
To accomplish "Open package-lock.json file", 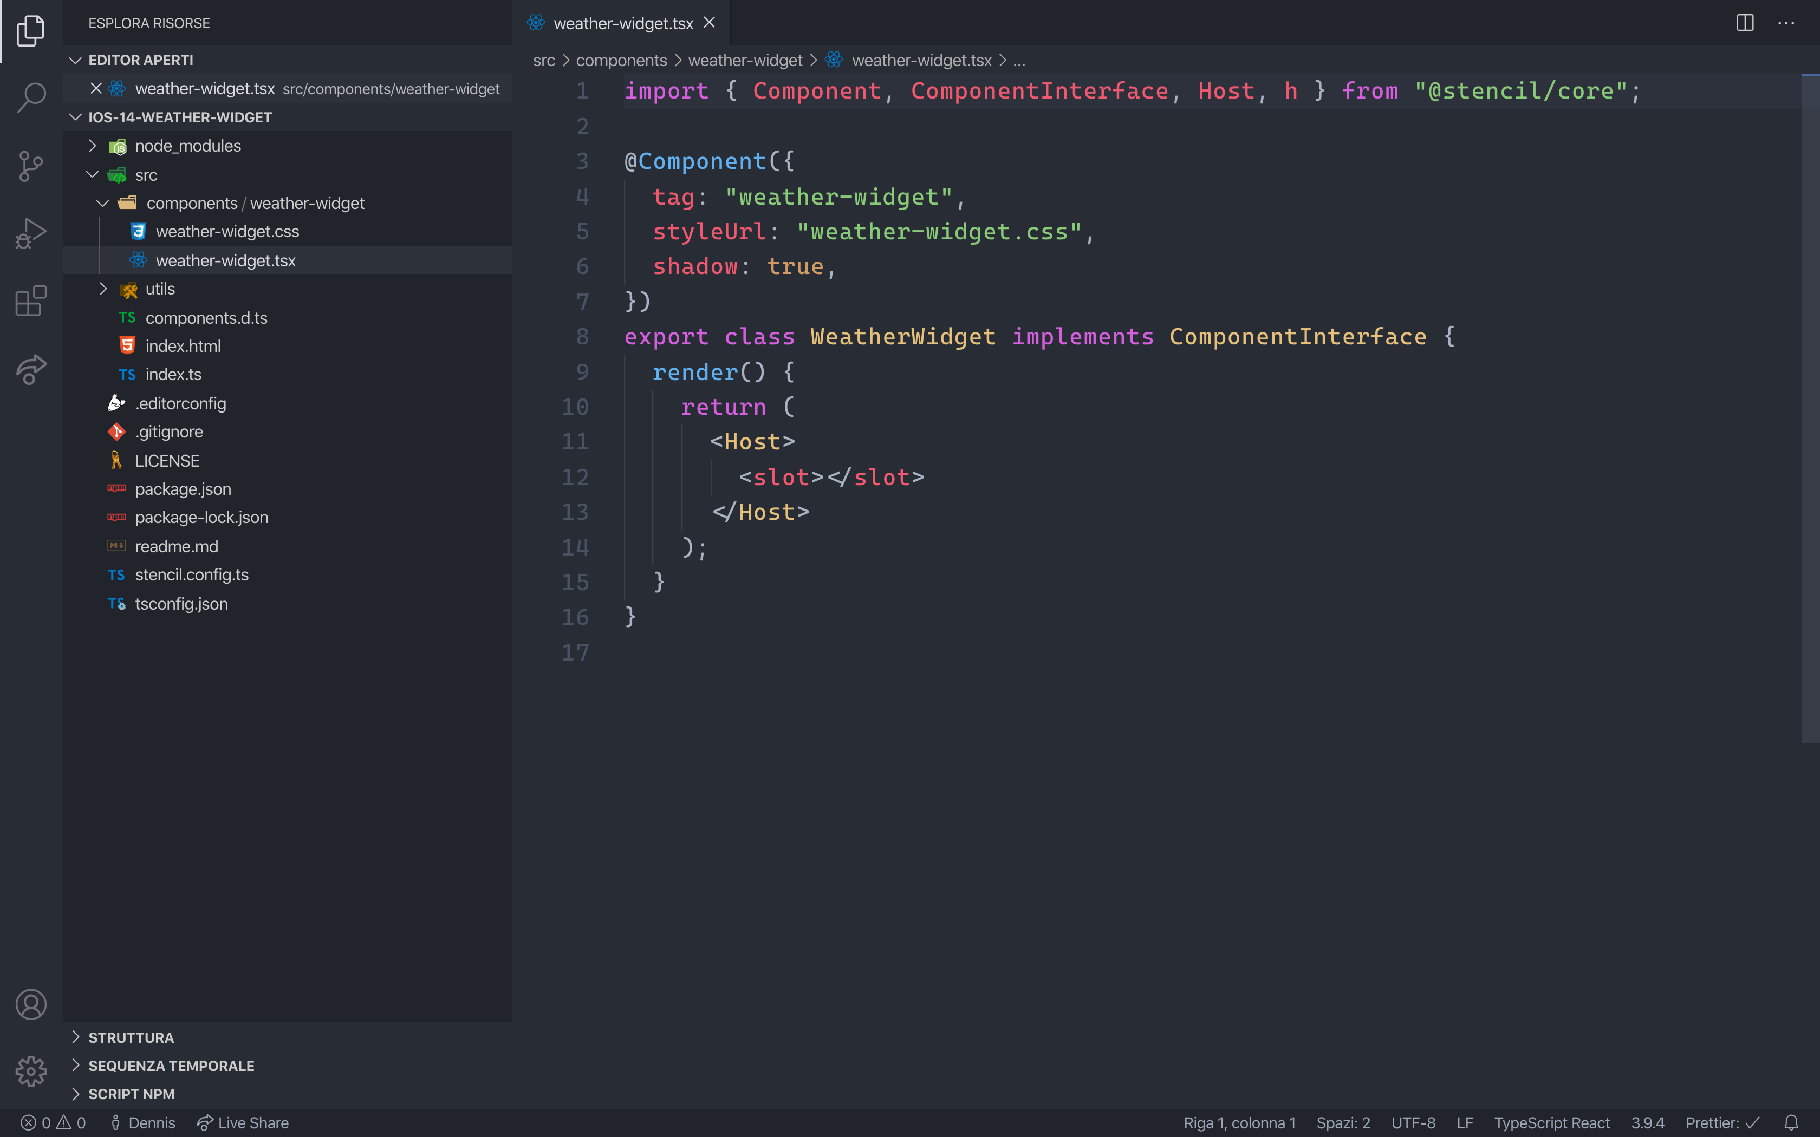I will point(287,518).
